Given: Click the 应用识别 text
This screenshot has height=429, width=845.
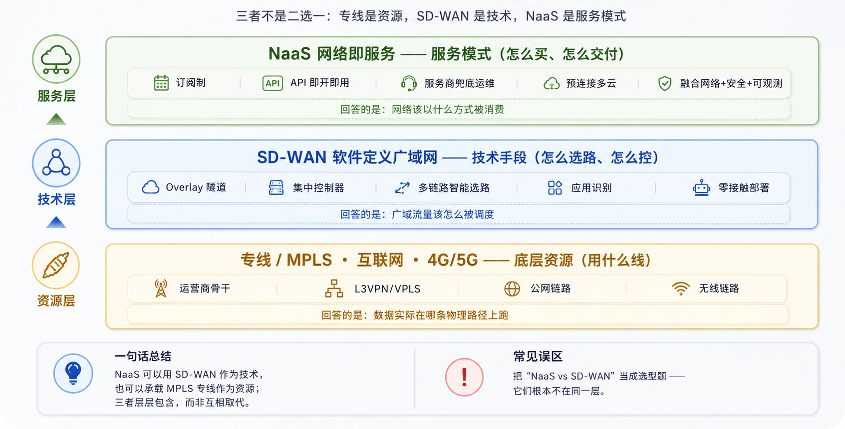Looking at the screenshot, I should click(x=591, y=188).
